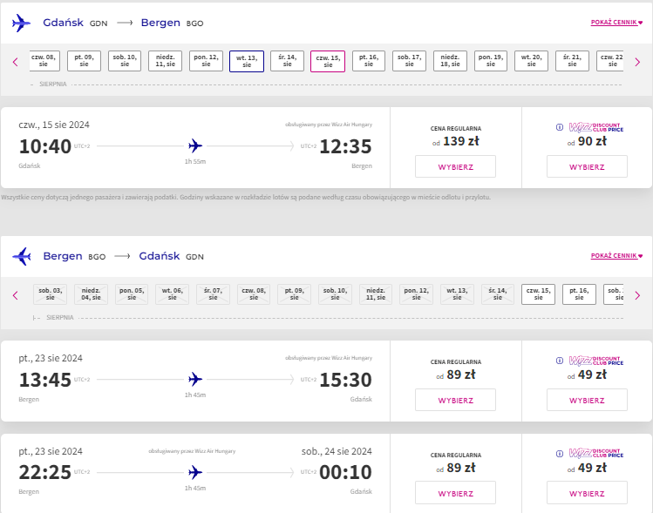The width and height of the screenshot is (653, 513).
Task: Click the plane icon on the 10:40 flight route
Action: (195, 145)
